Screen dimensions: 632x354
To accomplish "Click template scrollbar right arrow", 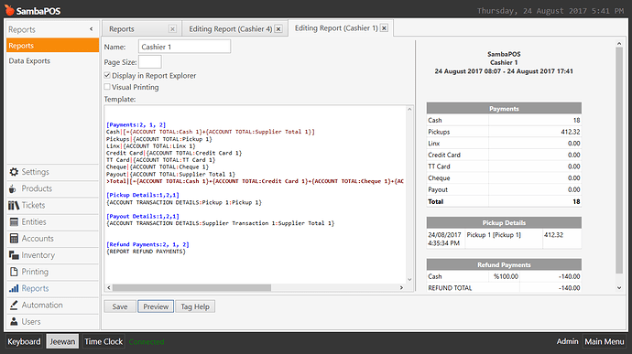I will coord(401,287).
